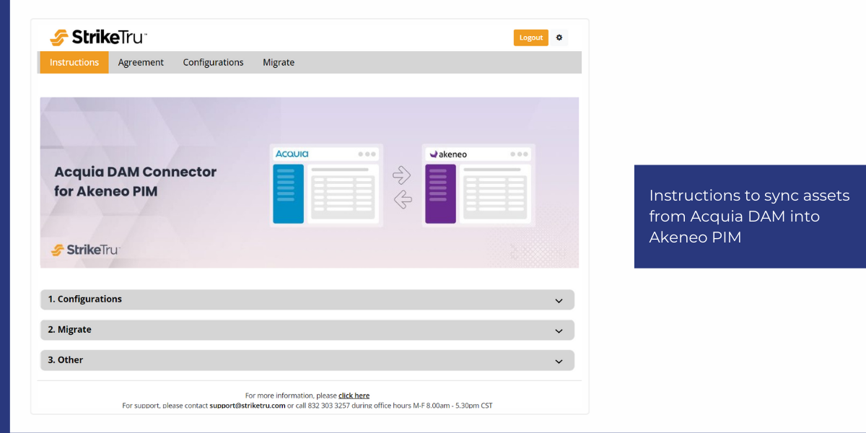Screen dimensions: 866x433
Task: Switch to the Instructions tab
Action: tap(74, 62)
